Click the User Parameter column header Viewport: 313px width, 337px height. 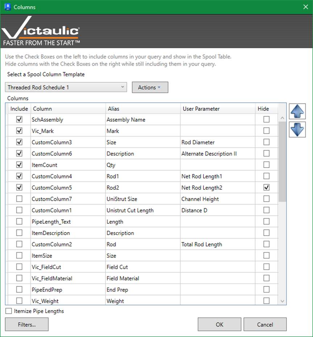(x=217, y=109)
